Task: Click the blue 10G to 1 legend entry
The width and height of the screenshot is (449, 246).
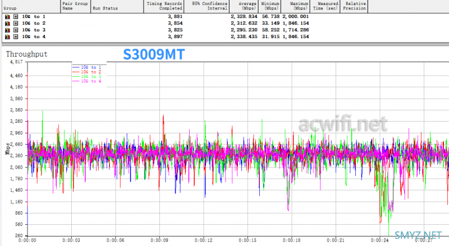Action: [87, 67]
